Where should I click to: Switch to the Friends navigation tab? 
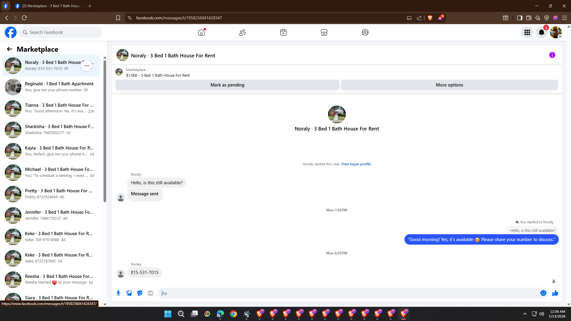coord(242,32)
